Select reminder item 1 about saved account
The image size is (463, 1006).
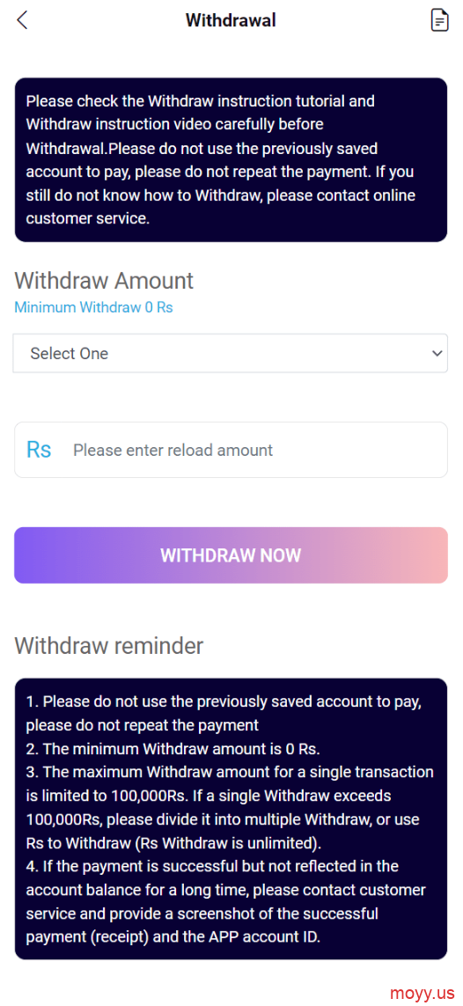click(224, 713)
